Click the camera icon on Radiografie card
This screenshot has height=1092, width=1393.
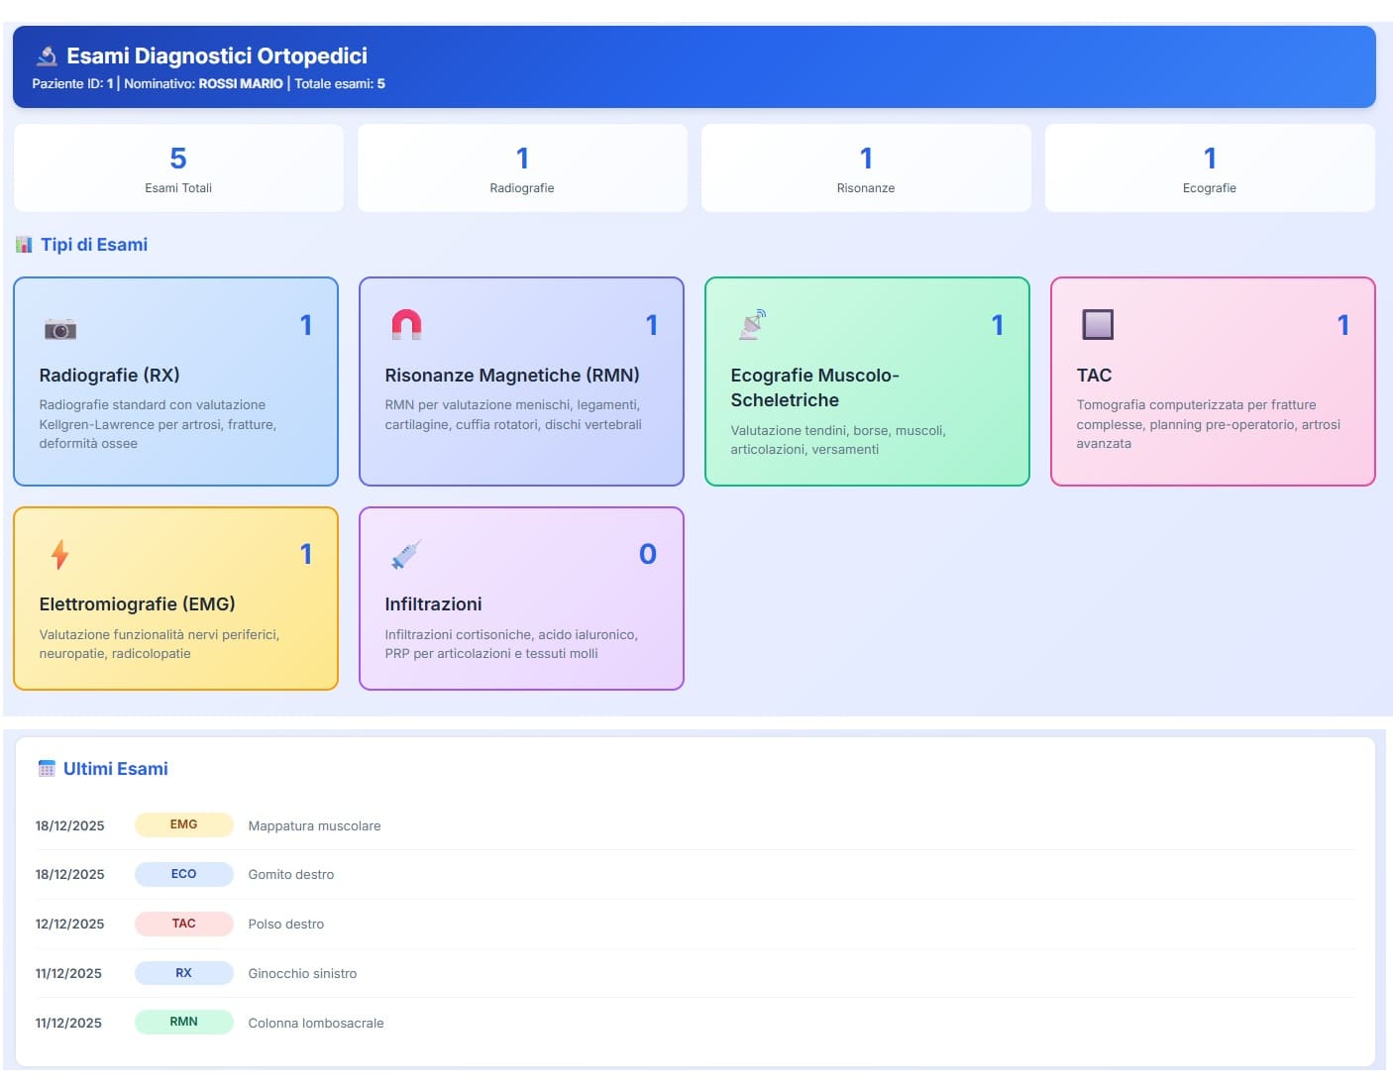tap(60, 327)
